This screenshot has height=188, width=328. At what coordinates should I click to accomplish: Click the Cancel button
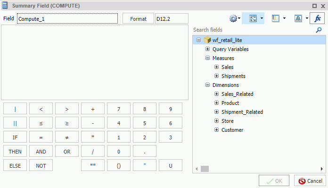310,180
